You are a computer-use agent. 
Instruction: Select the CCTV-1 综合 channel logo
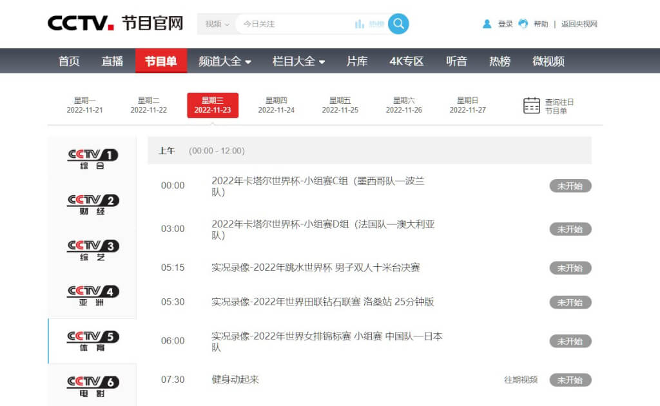pos(93,159)
